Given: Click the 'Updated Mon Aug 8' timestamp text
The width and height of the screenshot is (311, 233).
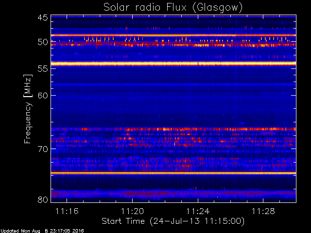Looking at the screenshot, I should (42, 231).
